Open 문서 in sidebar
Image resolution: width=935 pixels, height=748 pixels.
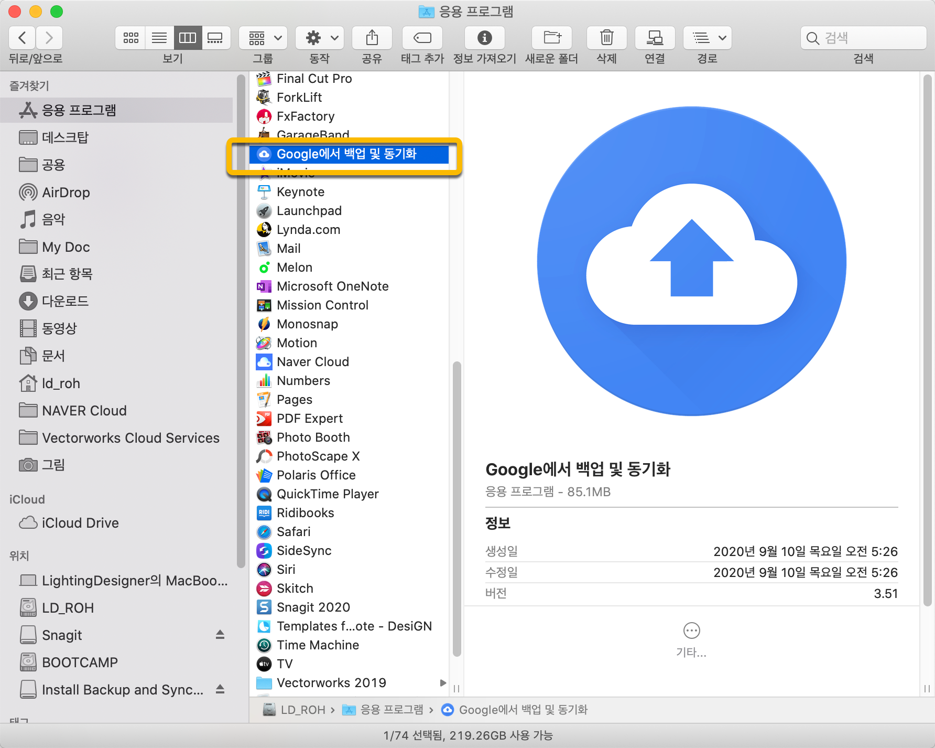point(116,356)
